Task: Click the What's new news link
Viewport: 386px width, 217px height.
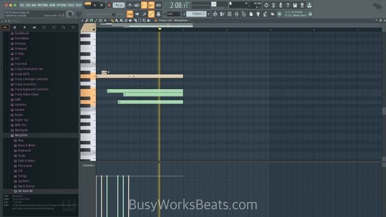Action: pos(300,16)
